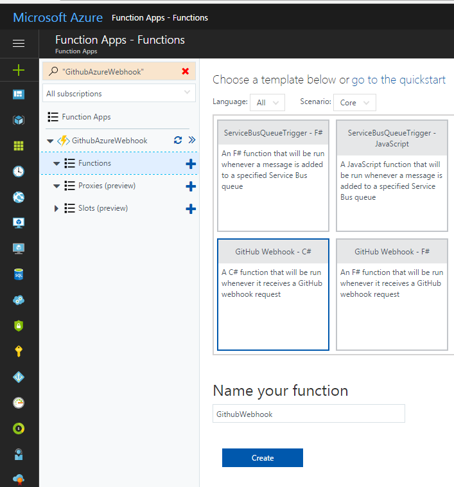Click the search magnifier icon

click(53, 71)
